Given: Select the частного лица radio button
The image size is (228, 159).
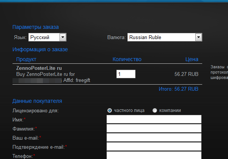Looking at the screenshot, I should point(110,110).
